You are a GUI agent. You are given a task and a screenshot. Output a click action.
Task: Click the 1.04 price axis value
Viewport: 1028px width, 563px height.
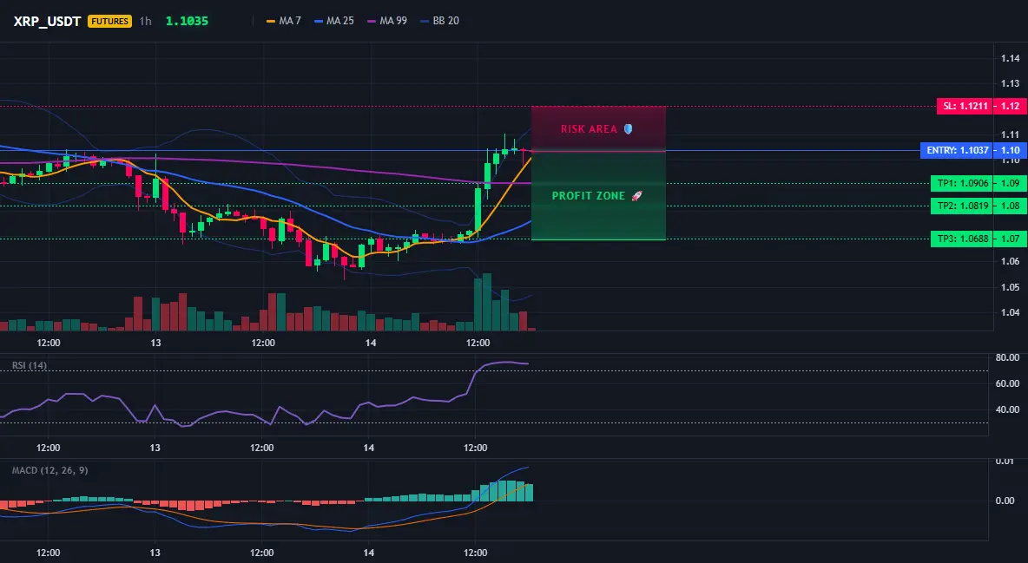click(x=1011, y=312)
